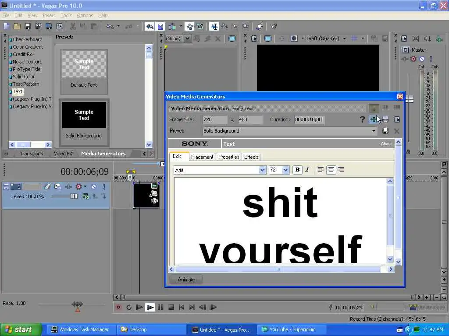This screenshot has width=449, height=336.
Task: Click the Delete Preset X icon in Video Media Generators
Action: [x=396, y=131]
